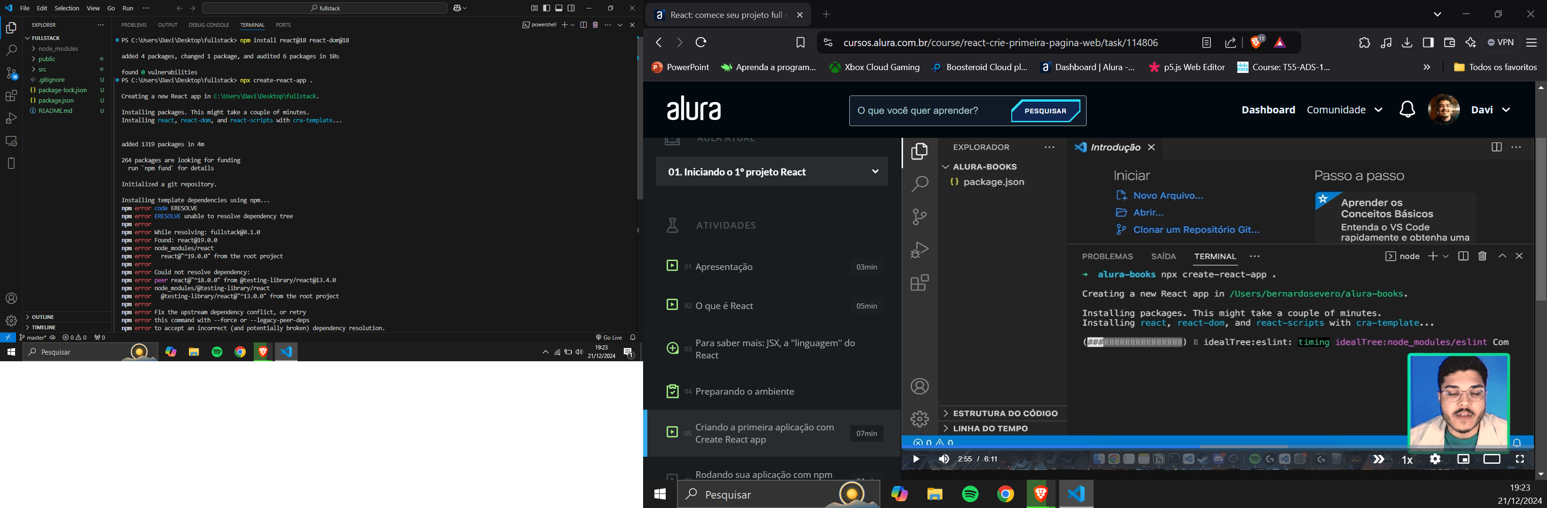Viewport: 1547px width, 508px height.
Task: Click the plus icon to create new terminal
Action: pyautogui.click(x=564, y=25)
